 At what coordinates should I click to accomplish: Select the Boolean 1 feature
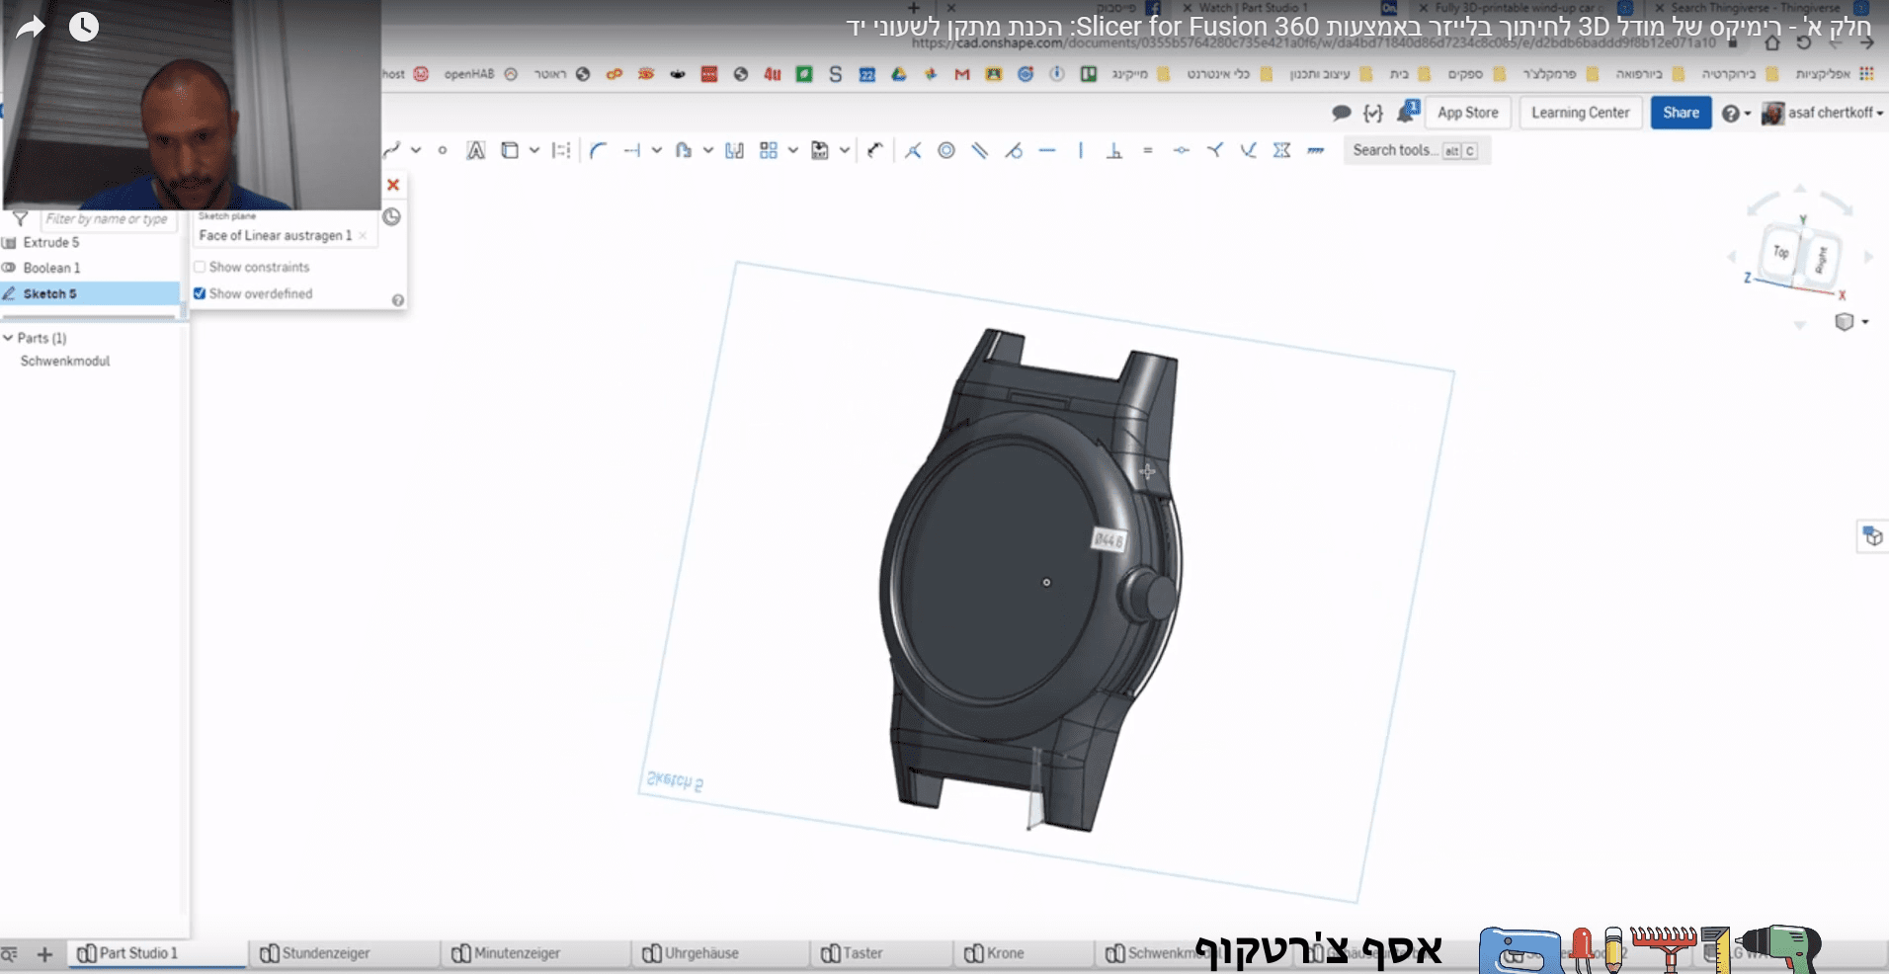pyautogui.click(x=51, y=268)
